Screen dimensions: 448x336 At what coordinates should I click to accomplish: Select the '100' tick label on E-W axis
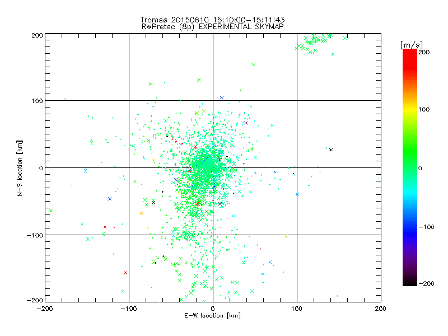297,309
